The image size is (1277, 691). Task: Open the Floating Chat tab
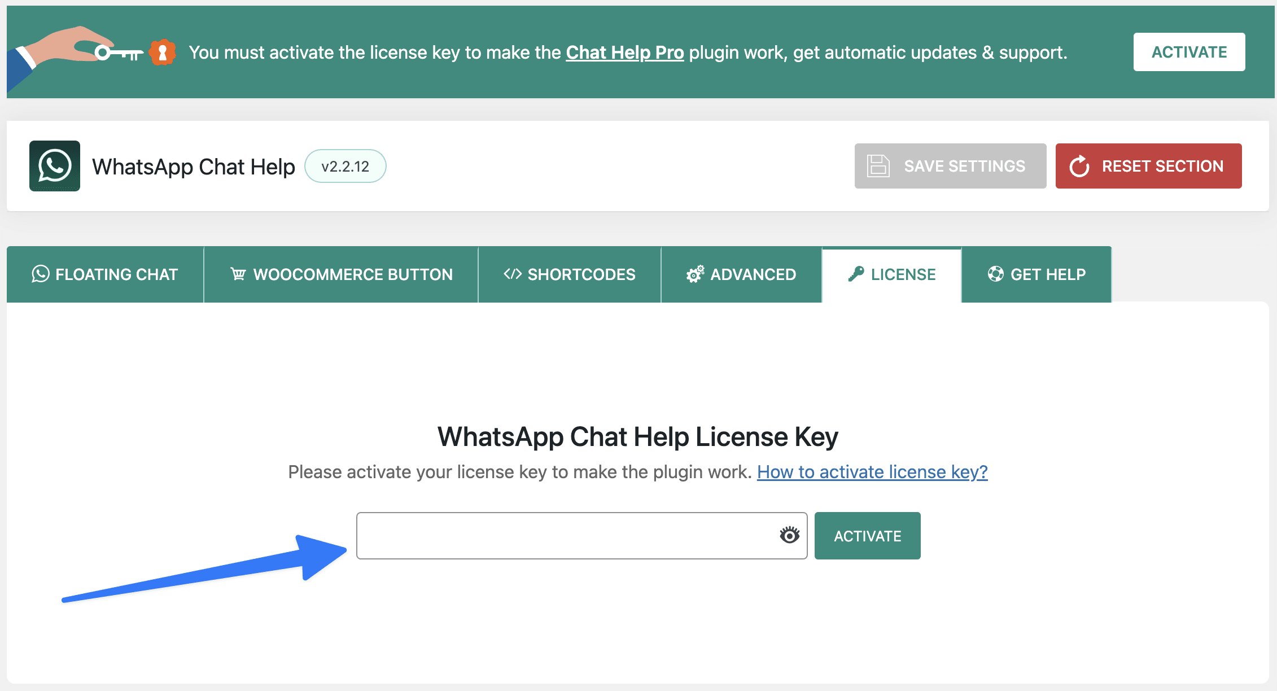pyautogui.click(x=105, y=274)
